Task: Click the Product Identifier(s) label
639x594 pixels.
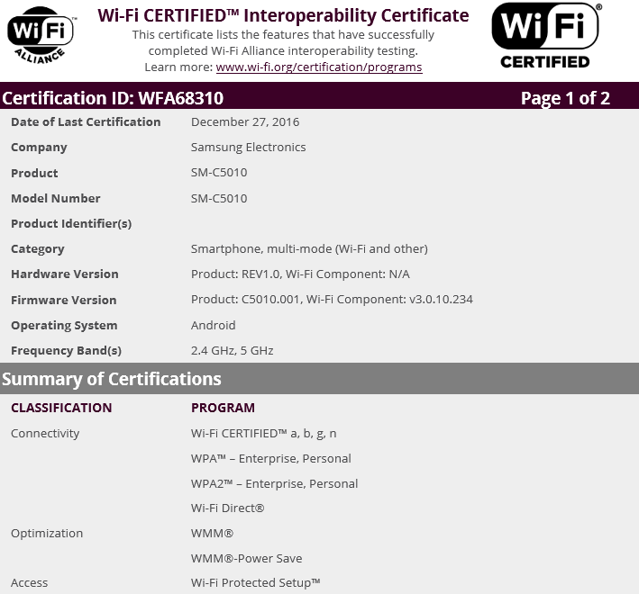Action: [x=71, y=224]
